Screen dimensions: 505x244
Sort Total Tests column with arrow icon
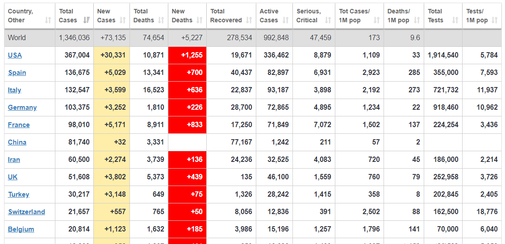point(455,20)
